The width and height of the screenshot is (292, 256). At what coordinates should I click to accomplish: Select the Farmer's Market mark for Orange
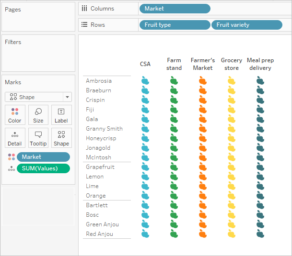203,195
